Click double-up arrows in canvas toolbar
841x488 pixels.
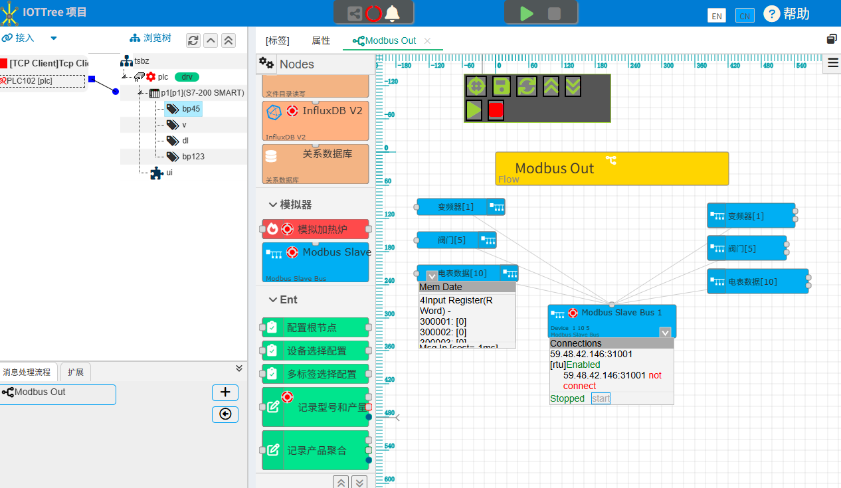(551, 86)
